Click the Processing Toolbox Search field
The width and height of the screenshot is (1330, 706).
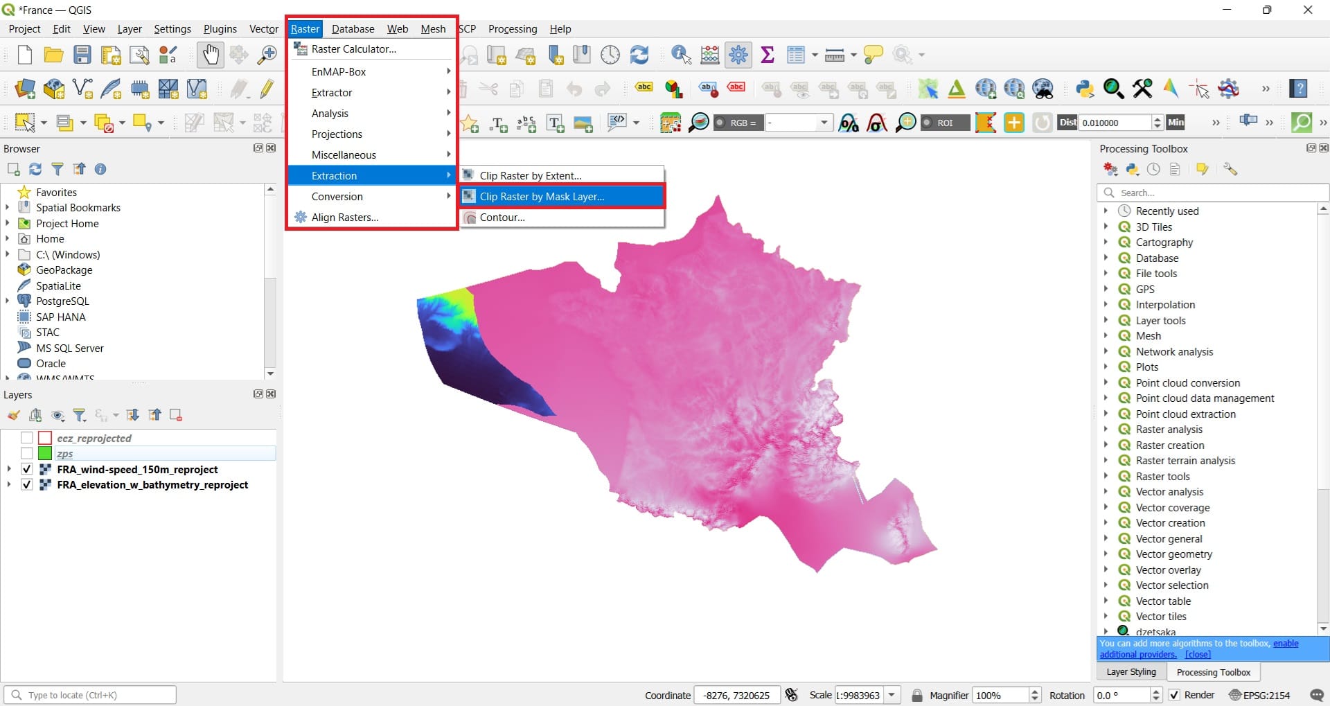point(1213,193)
